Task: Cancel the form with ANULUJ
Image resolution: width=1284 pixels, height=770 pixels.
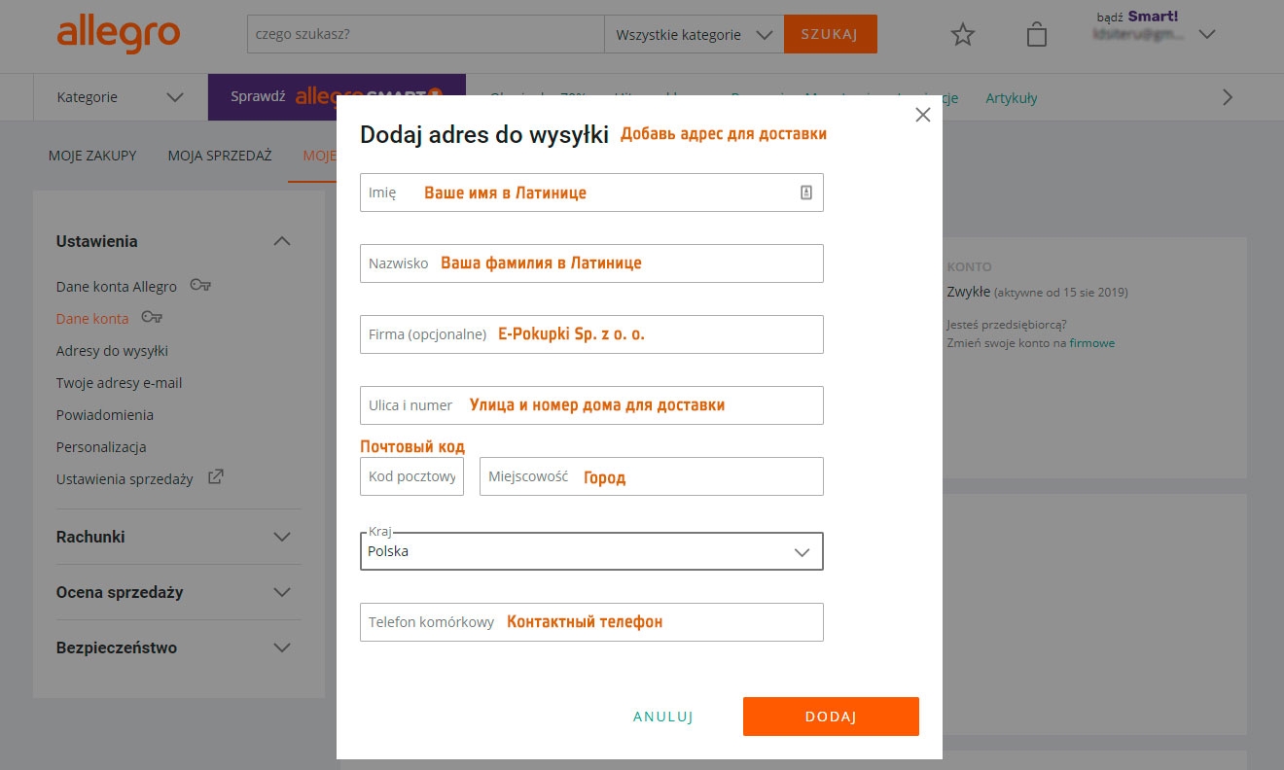Action: pos(662,716)
